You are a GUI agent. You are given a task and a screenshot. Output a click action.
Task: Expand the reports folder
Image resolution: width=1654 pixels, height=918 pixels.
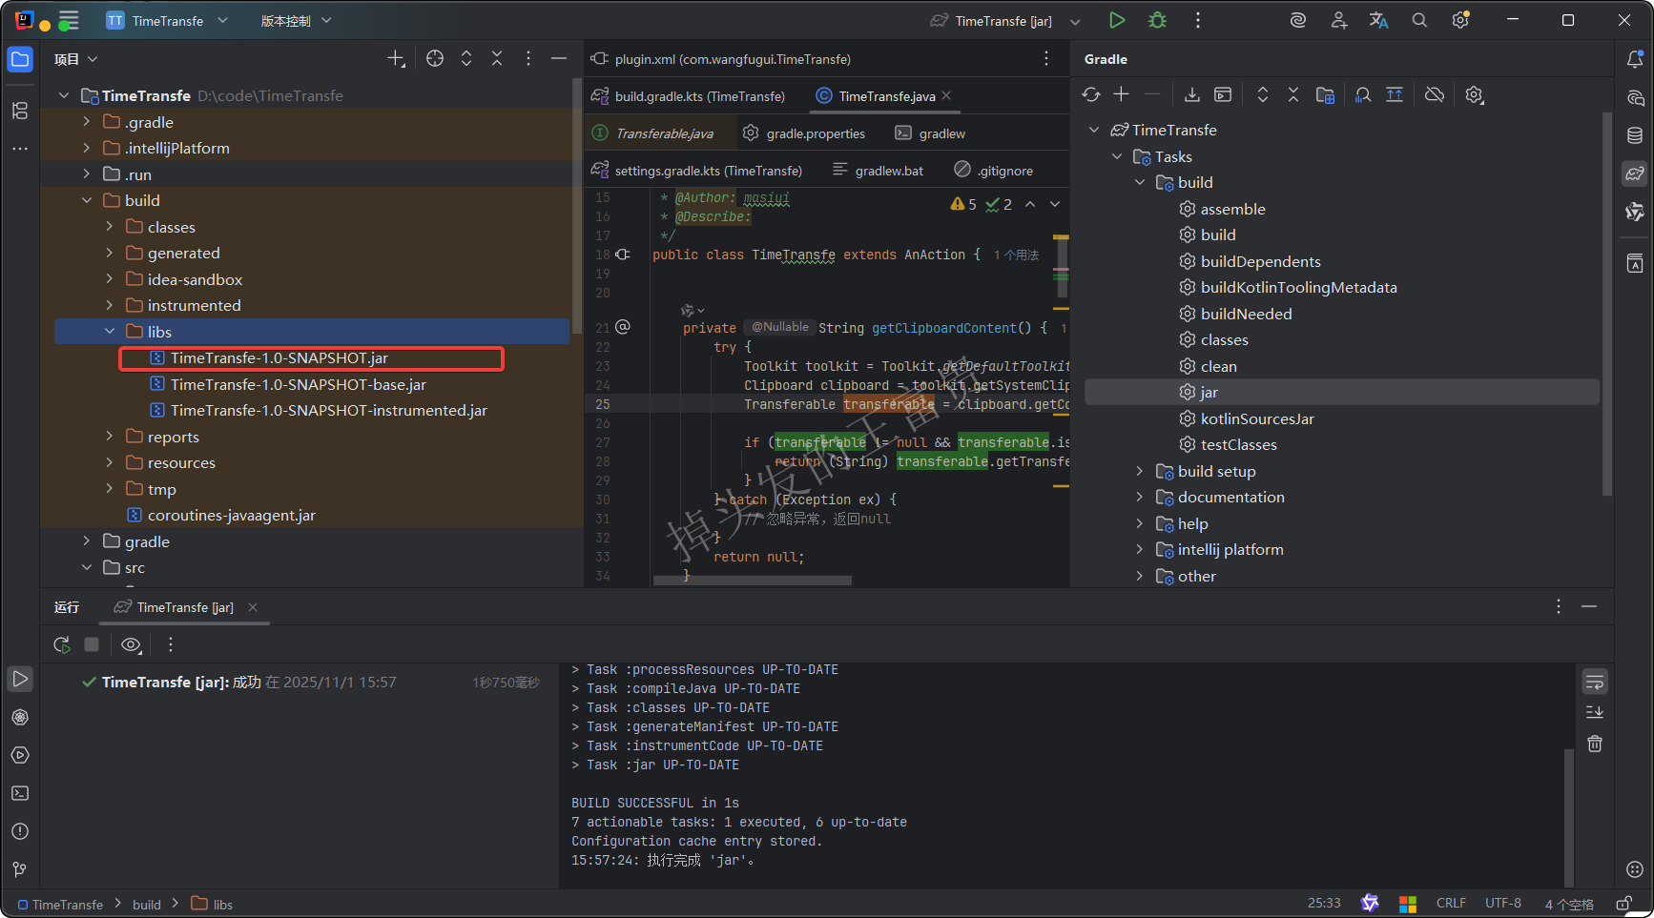click(x=110, y=437)
